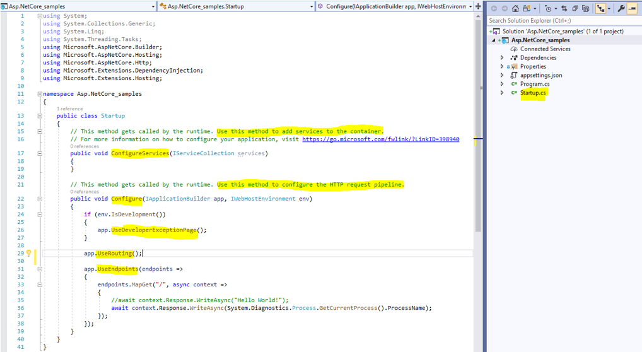Open dropdown arrow next to pending changes filter
The height and width of the screenshot is (352, 642).
[556, 9]
